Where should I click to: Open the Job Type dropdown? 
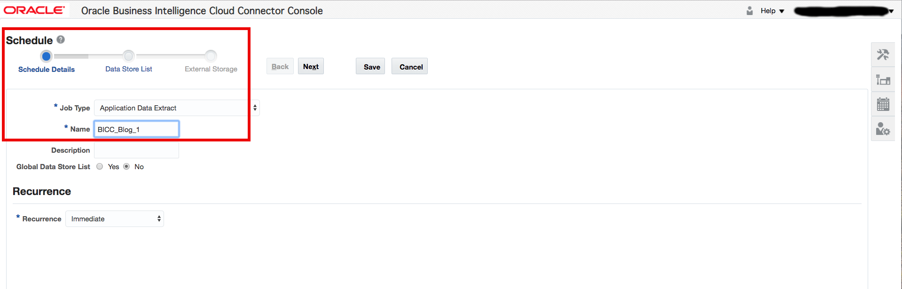click(x=177, y=108)
